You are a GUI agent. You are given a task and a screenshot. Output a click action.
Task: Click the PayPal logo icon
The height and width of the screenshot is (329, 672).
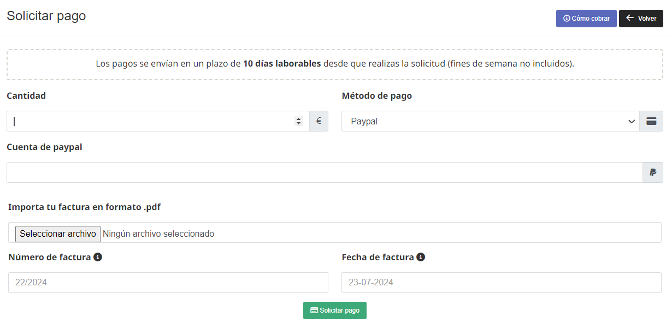tap(652, 172)
